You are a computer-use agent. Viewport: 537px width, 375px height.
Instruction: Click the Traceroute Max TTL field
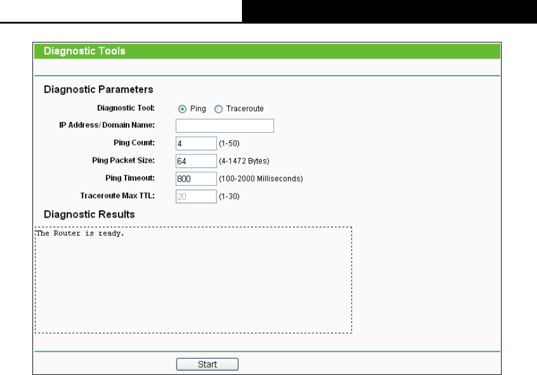[197, 196]
